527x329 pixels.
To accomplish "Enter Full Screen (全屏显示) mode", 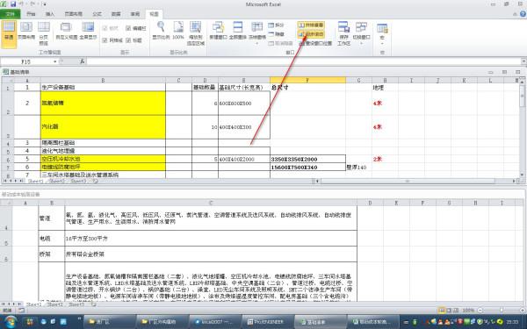I will [88, 31].
